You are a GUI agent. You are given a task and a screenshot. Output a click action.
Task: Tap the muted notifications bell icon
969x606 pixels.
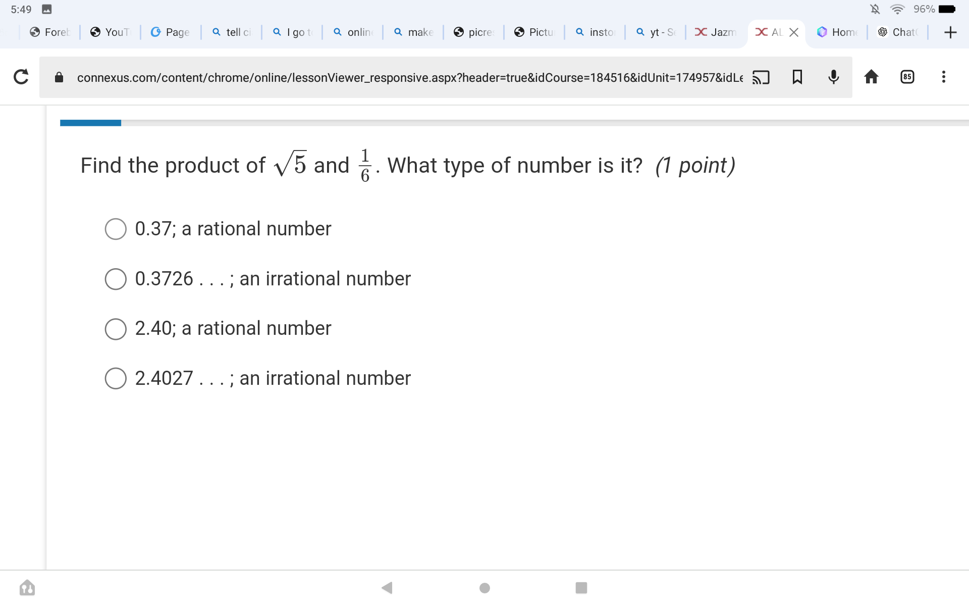[875, 9]
